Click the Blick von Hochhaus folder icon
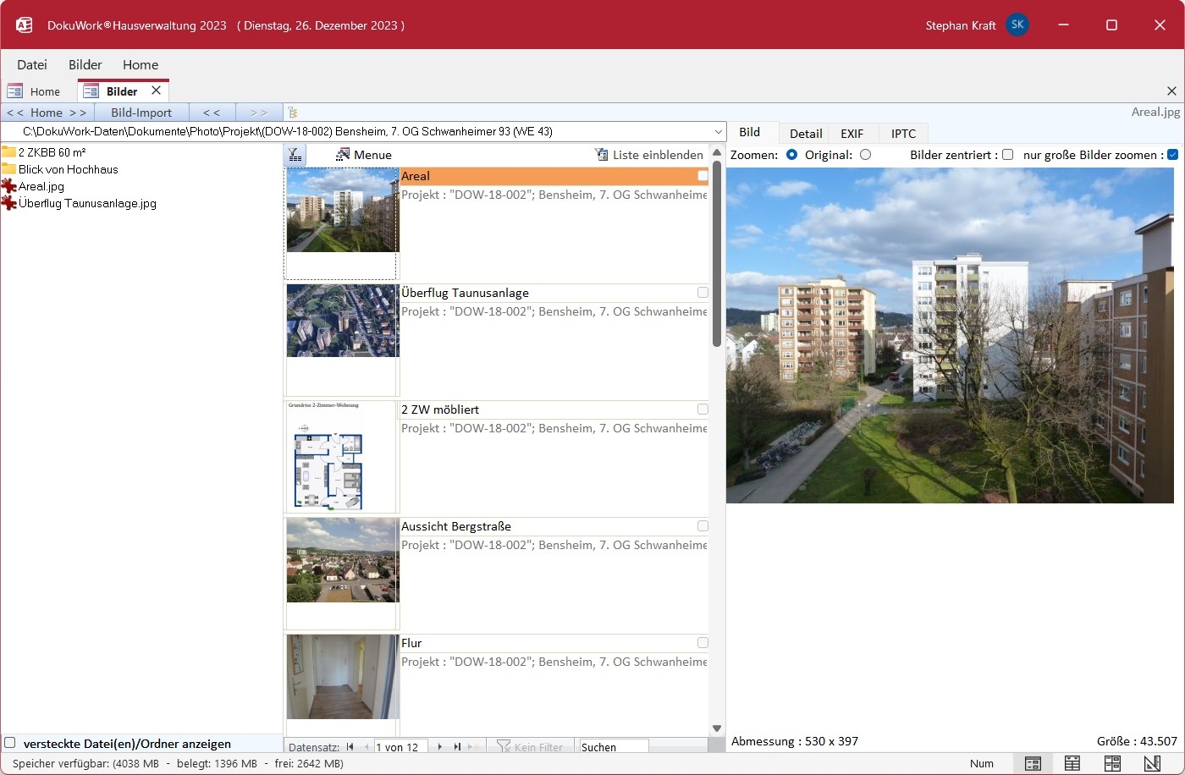Image resolution: width=1185 pixels, height=775 pixels. point(9,169)
